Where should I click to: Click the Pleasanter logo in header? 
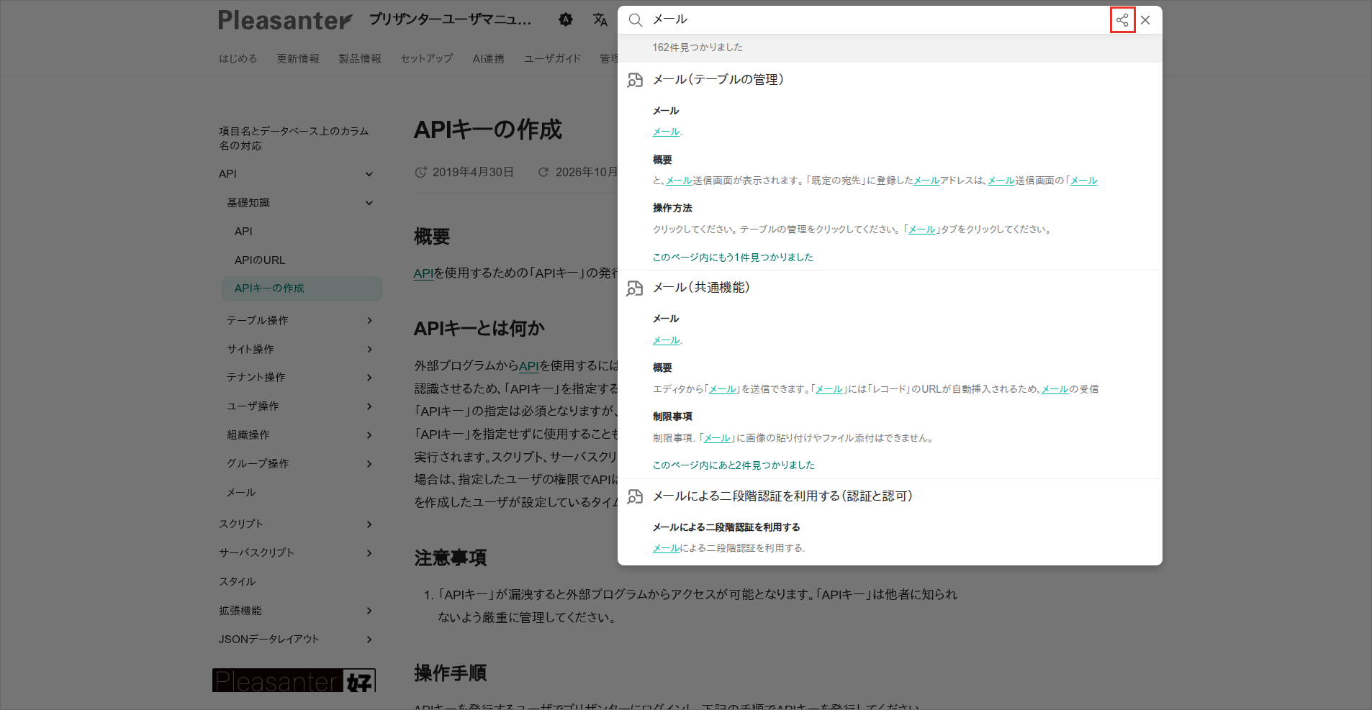[285, 20]
